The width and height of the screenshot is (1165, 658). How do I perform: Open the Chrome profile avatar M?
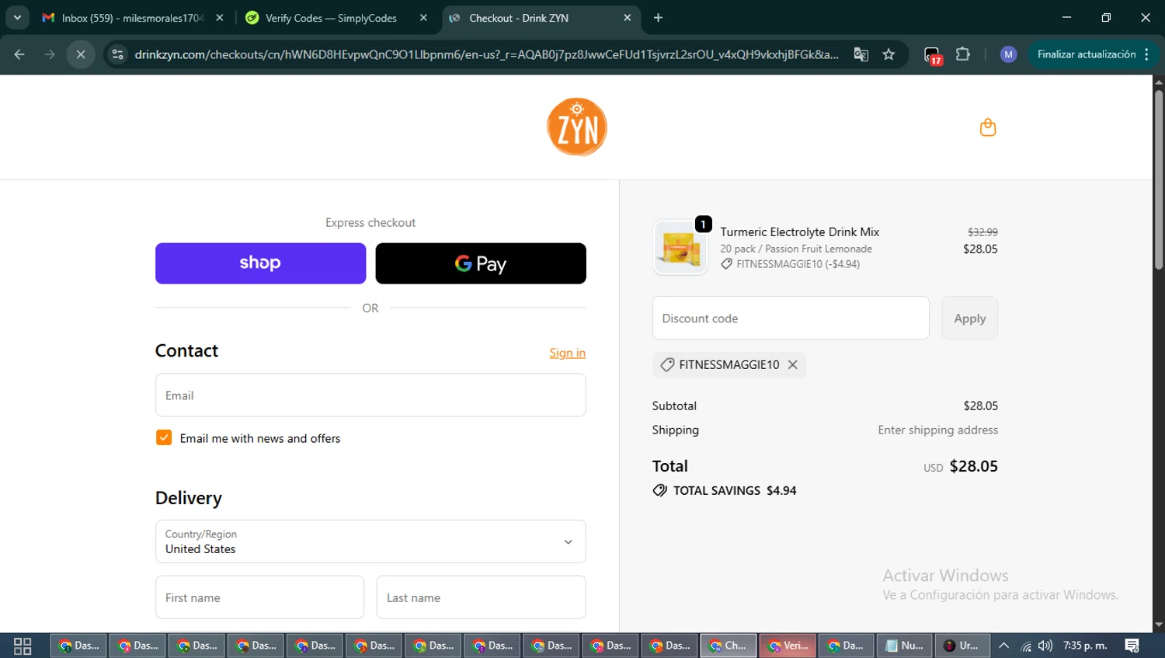tap(1008, 54)
